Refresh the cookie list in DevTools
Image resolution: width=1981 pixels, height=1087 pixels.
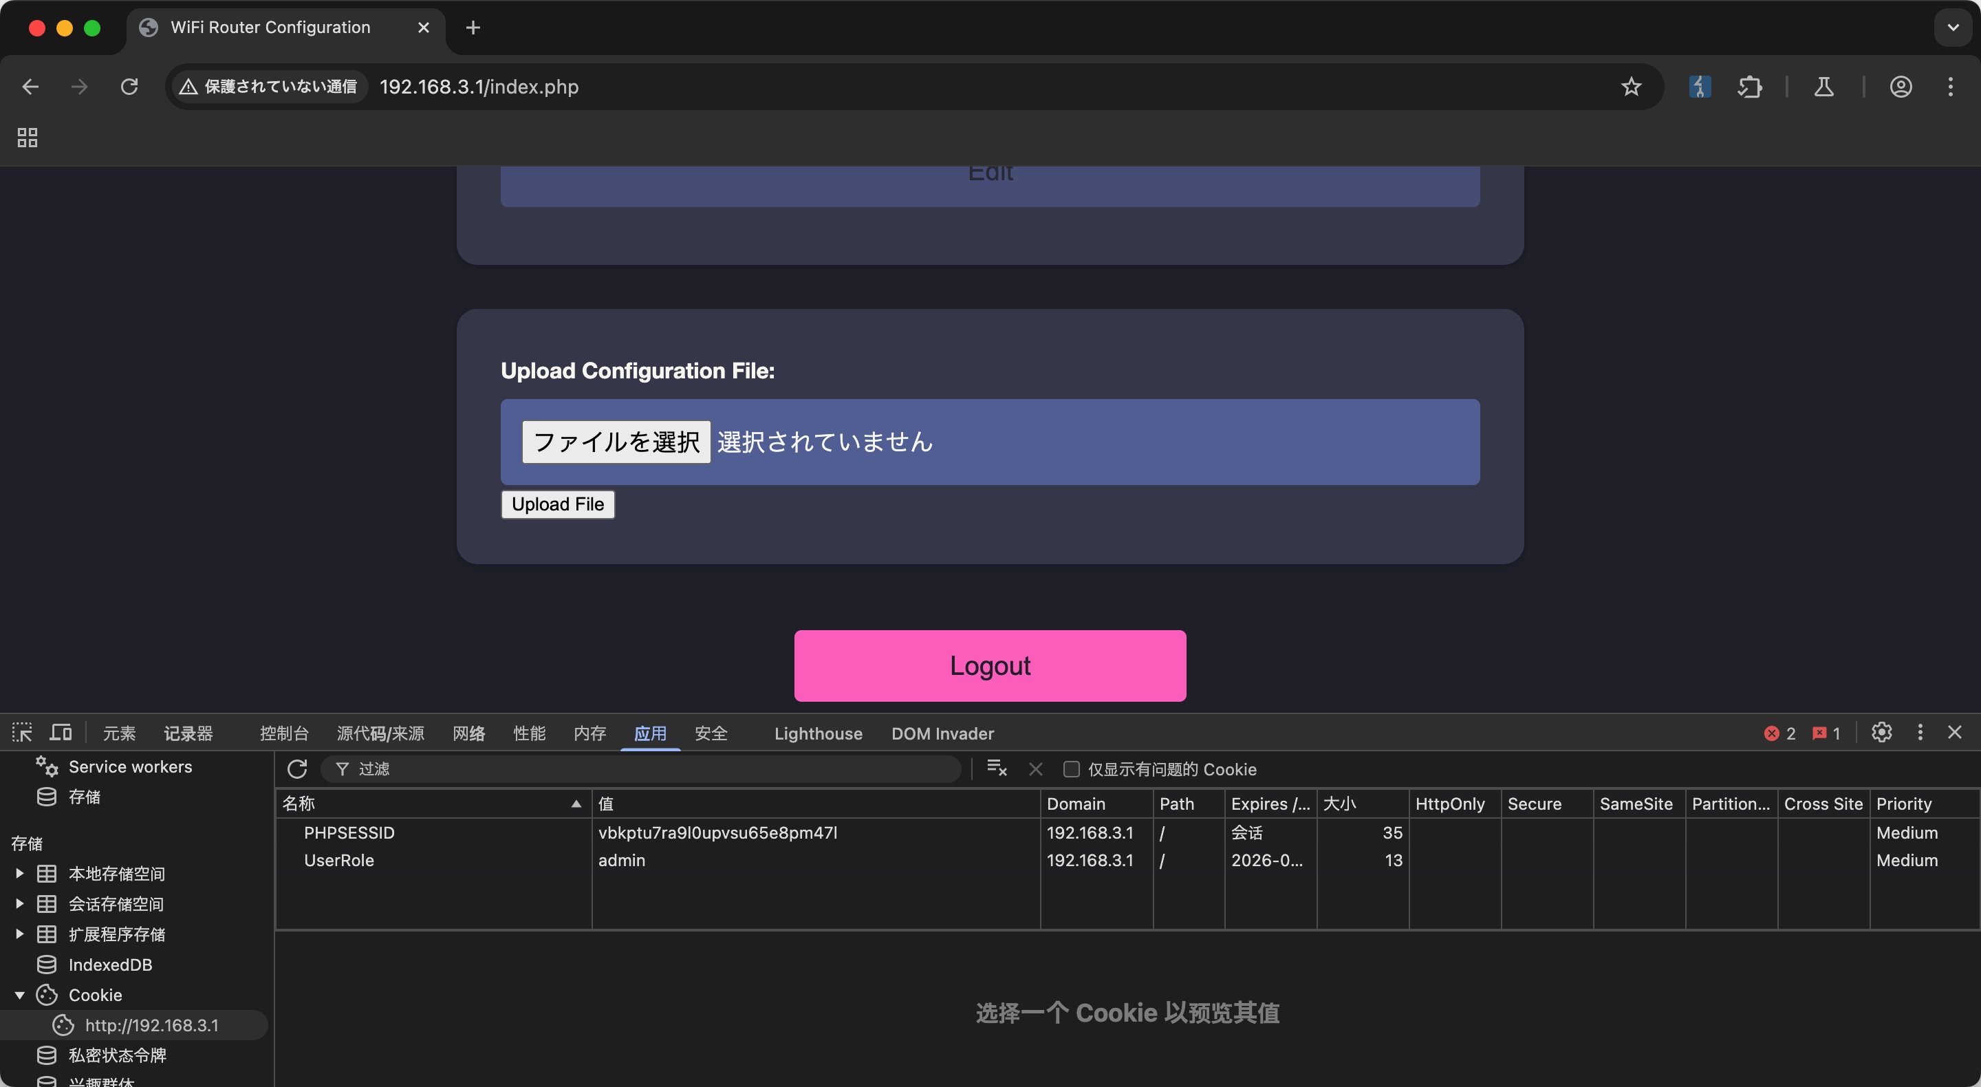(297, 768)
